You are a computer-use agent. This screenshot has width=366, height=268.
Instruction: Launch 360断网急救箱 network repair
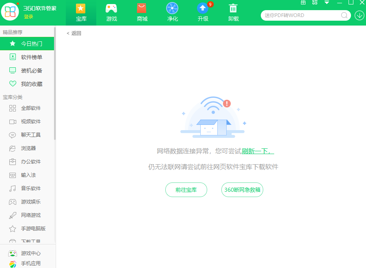[242, 189]
